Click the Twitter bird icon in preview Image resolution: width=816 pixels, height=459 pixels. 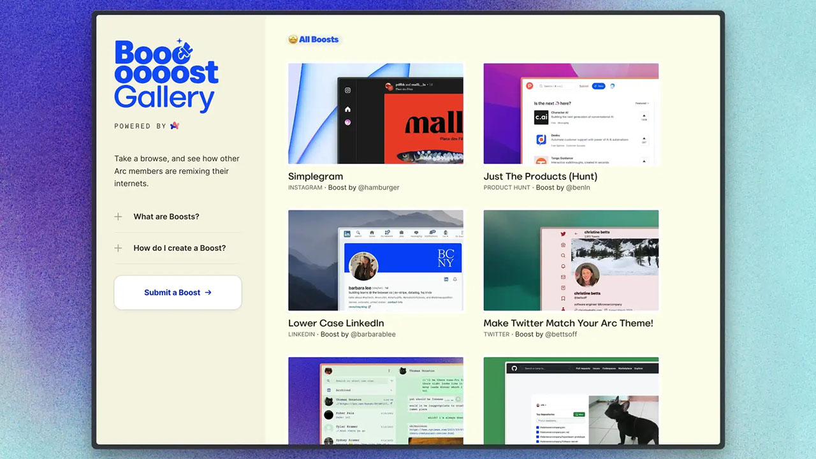(563, 234)
